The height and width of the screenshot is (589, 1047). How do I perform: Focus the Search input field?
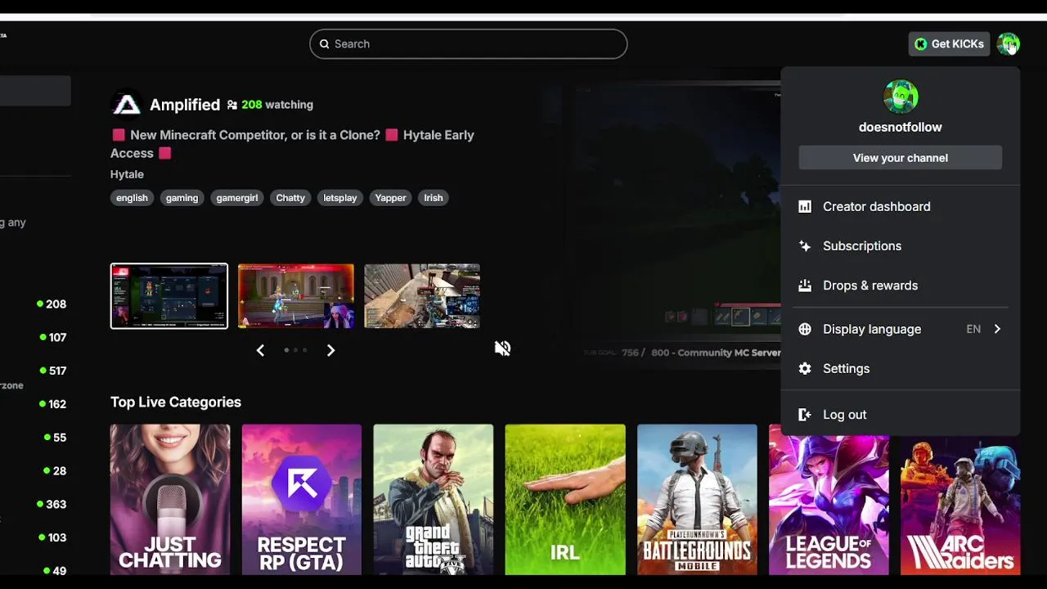tap(468, 44)
